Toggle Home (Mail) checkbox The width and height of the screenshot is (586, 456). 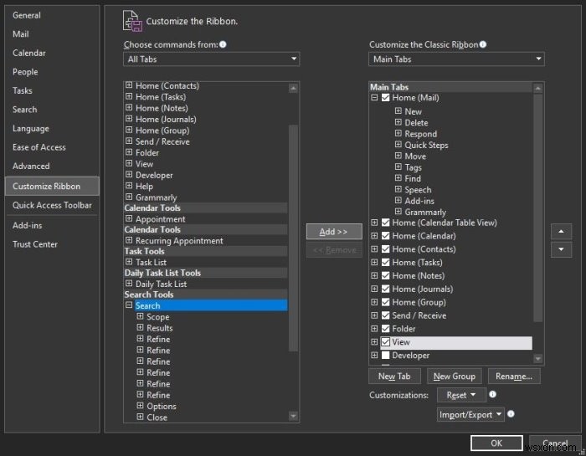[x=386, y=97]
